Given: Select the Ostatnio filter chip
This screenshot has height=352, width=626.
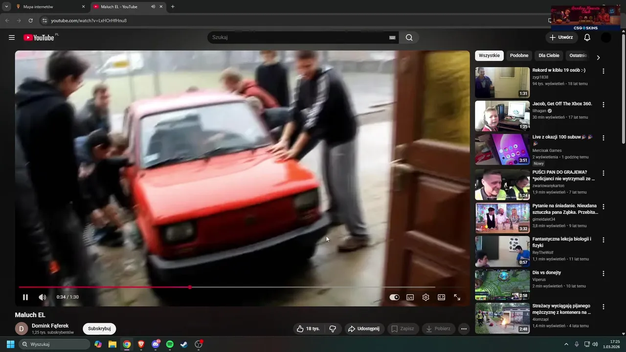Looking at the screenshot, I should 578,56.
